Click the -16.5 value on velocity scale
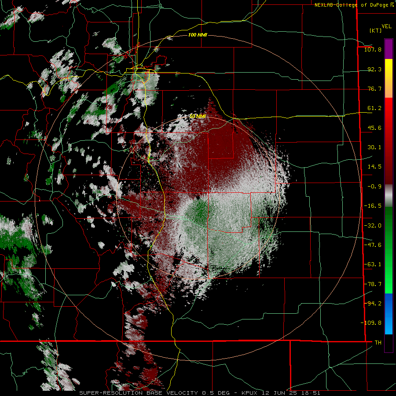Image resolution: width=396 pixels, height=396 pixels. click(373, 206)
